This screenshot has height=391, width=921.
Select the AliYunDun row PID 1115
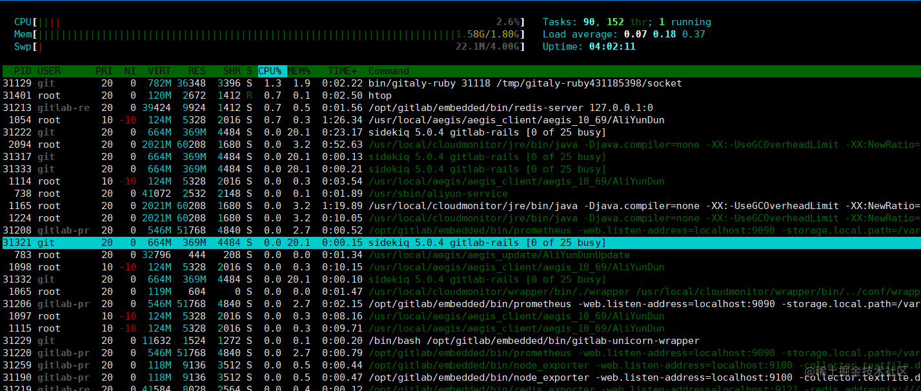click(x=460, y=328)
